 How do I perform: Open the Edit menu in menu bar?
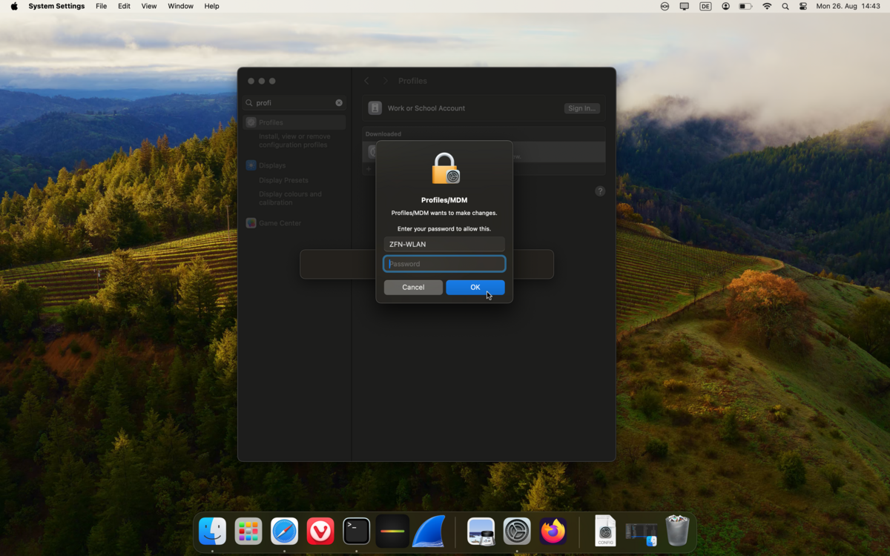click(x=124, y=6)
